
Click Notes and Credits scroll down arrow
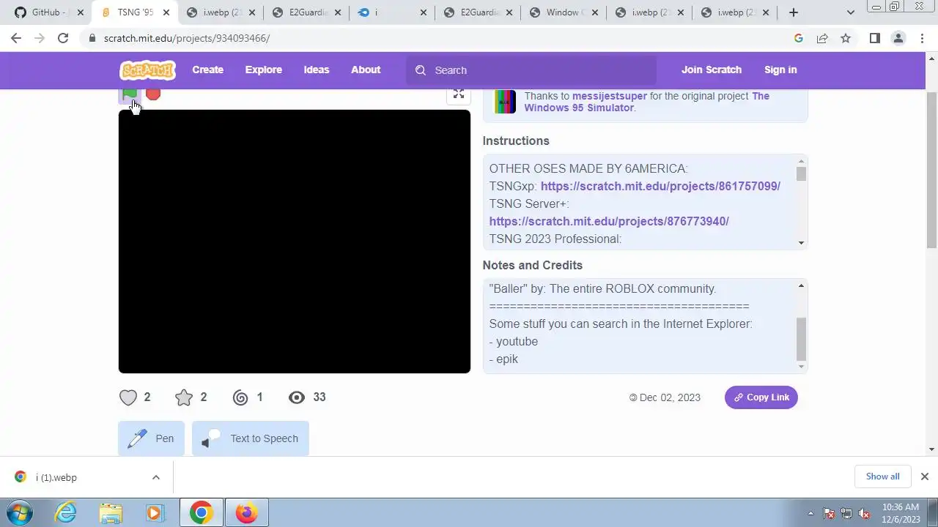pos(801,367)
